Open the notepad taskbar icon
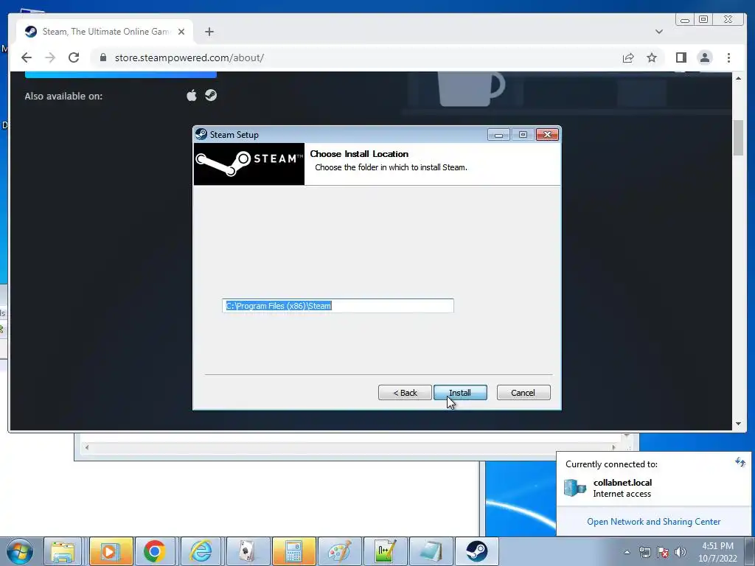This screenshot has width=755, height=566. 431,551
